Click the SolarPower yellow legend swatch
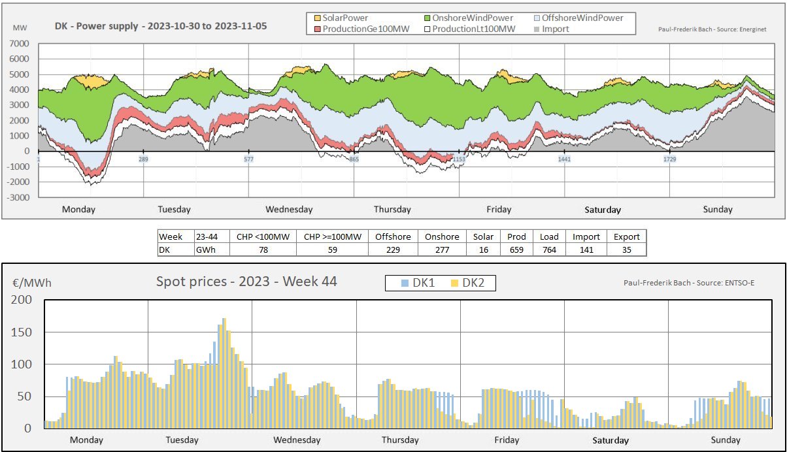 click(317, 18)
